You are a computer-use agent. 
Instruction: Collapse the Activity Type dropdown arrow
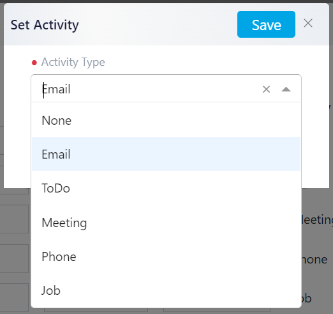(x=286, y=89)
